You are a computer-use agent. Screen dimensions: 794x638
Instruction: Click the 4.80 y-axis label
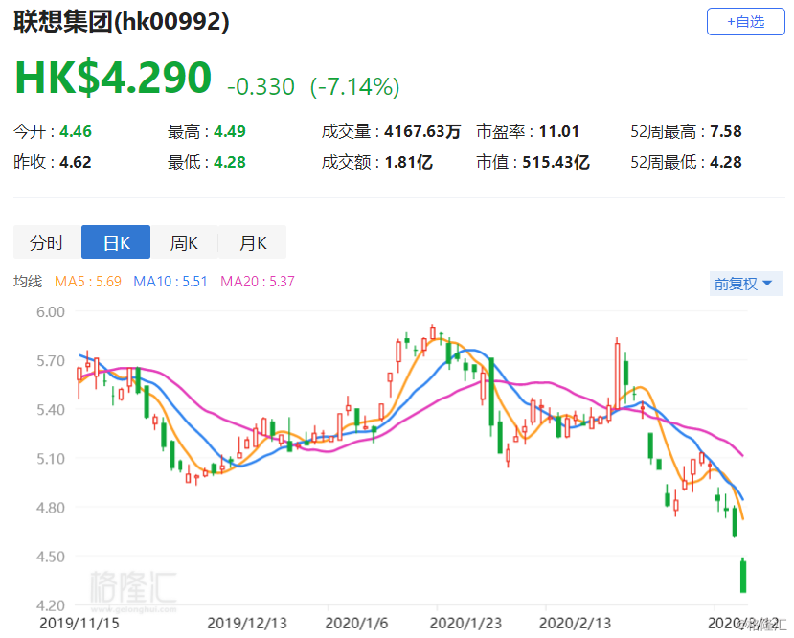point(51,508)
